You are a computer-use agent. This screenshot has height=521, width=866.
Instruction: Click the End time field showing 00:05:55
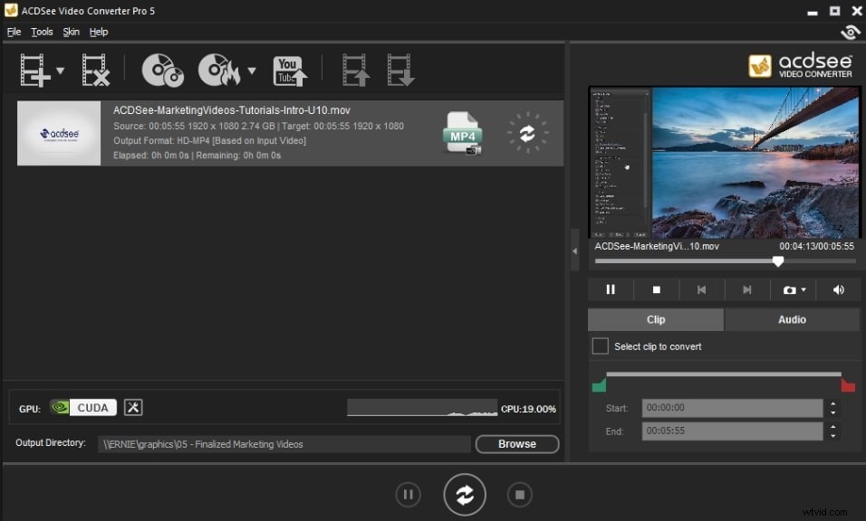[x=732, y=431]
